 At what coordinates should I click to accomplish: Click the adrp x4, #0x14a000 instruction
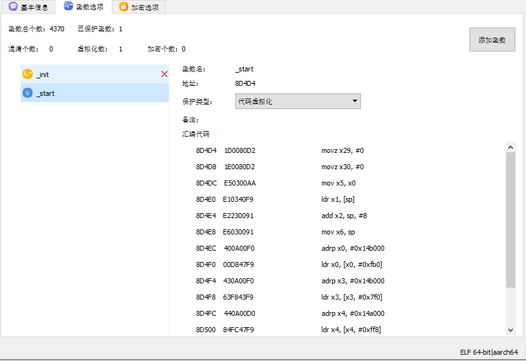(353, 313)
